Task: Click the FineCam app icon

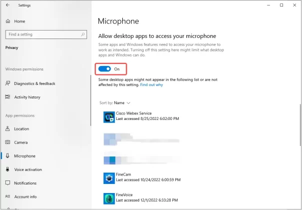Action: pos(109,178)
